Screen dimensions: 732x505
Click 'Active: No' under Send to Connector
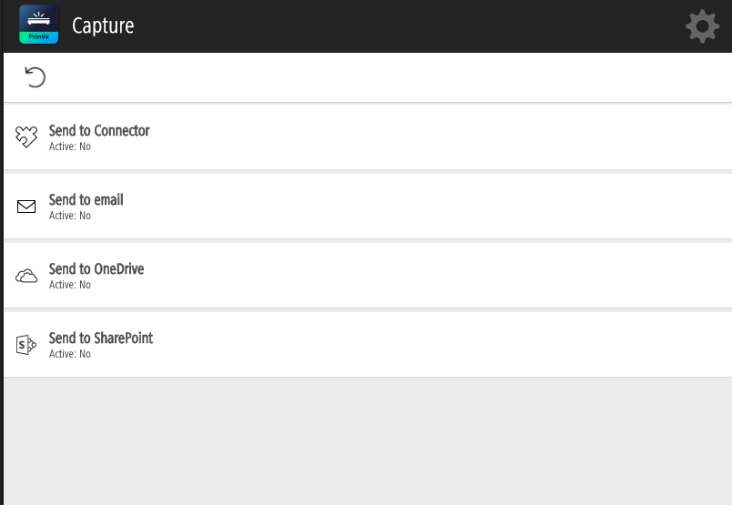70,146
